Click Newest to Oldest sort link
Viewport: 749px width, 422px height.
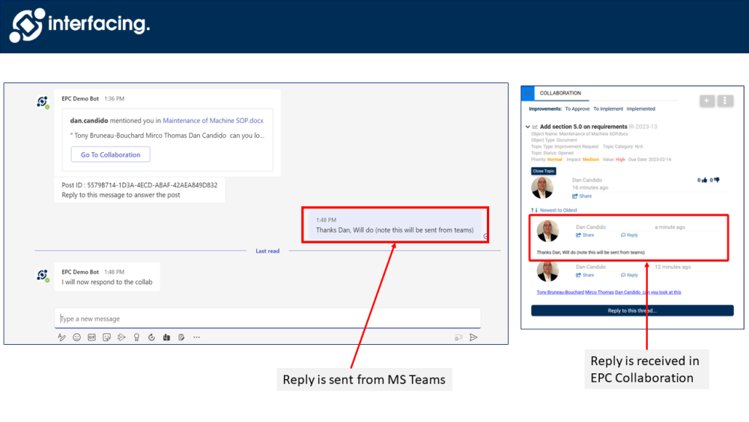(x=559, y=211)
